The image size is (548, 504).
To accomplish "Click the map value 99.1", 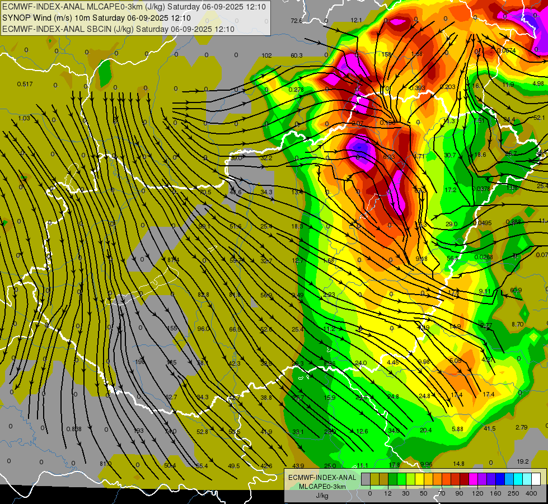I will 204,226.
